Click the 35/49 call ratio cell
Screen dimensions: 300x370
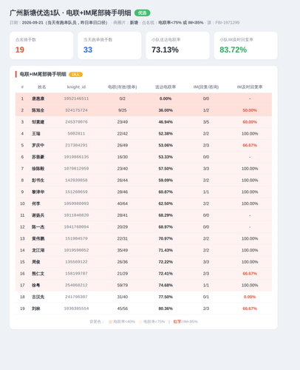(x=123, y=250)
